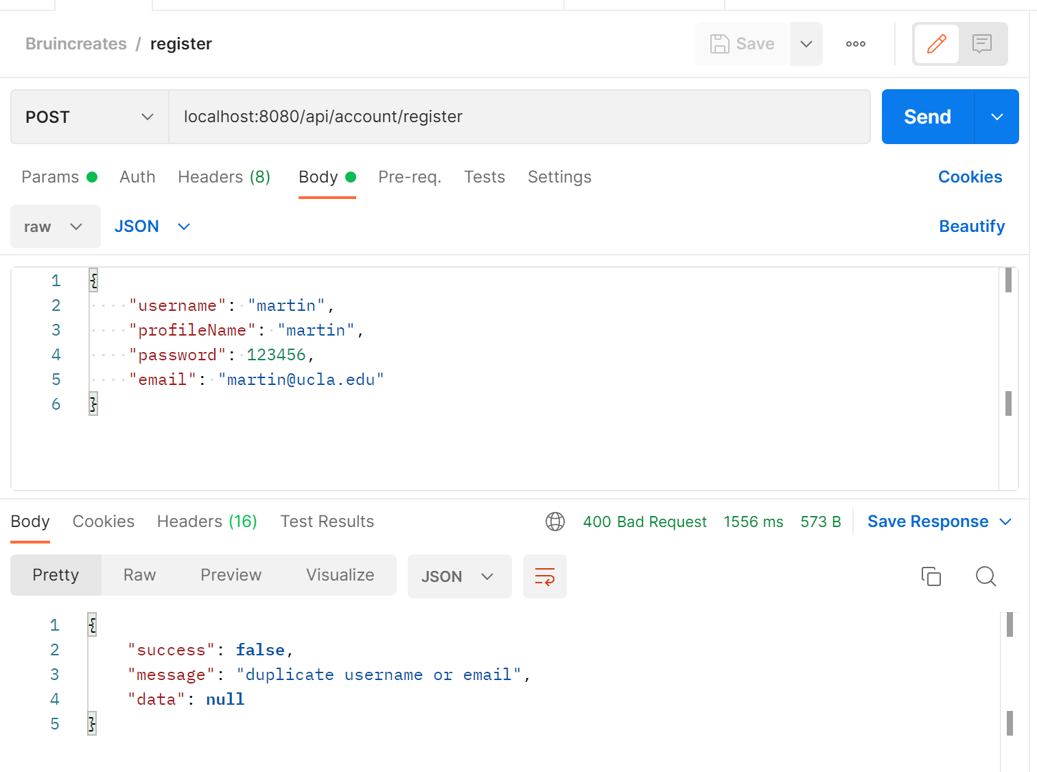Switch response view to Visualize
The image size is (1037, 772).
(x=340, y=575)
